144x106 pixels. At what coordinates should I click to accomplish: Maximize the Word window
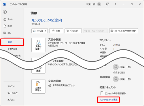click(132, 4)
